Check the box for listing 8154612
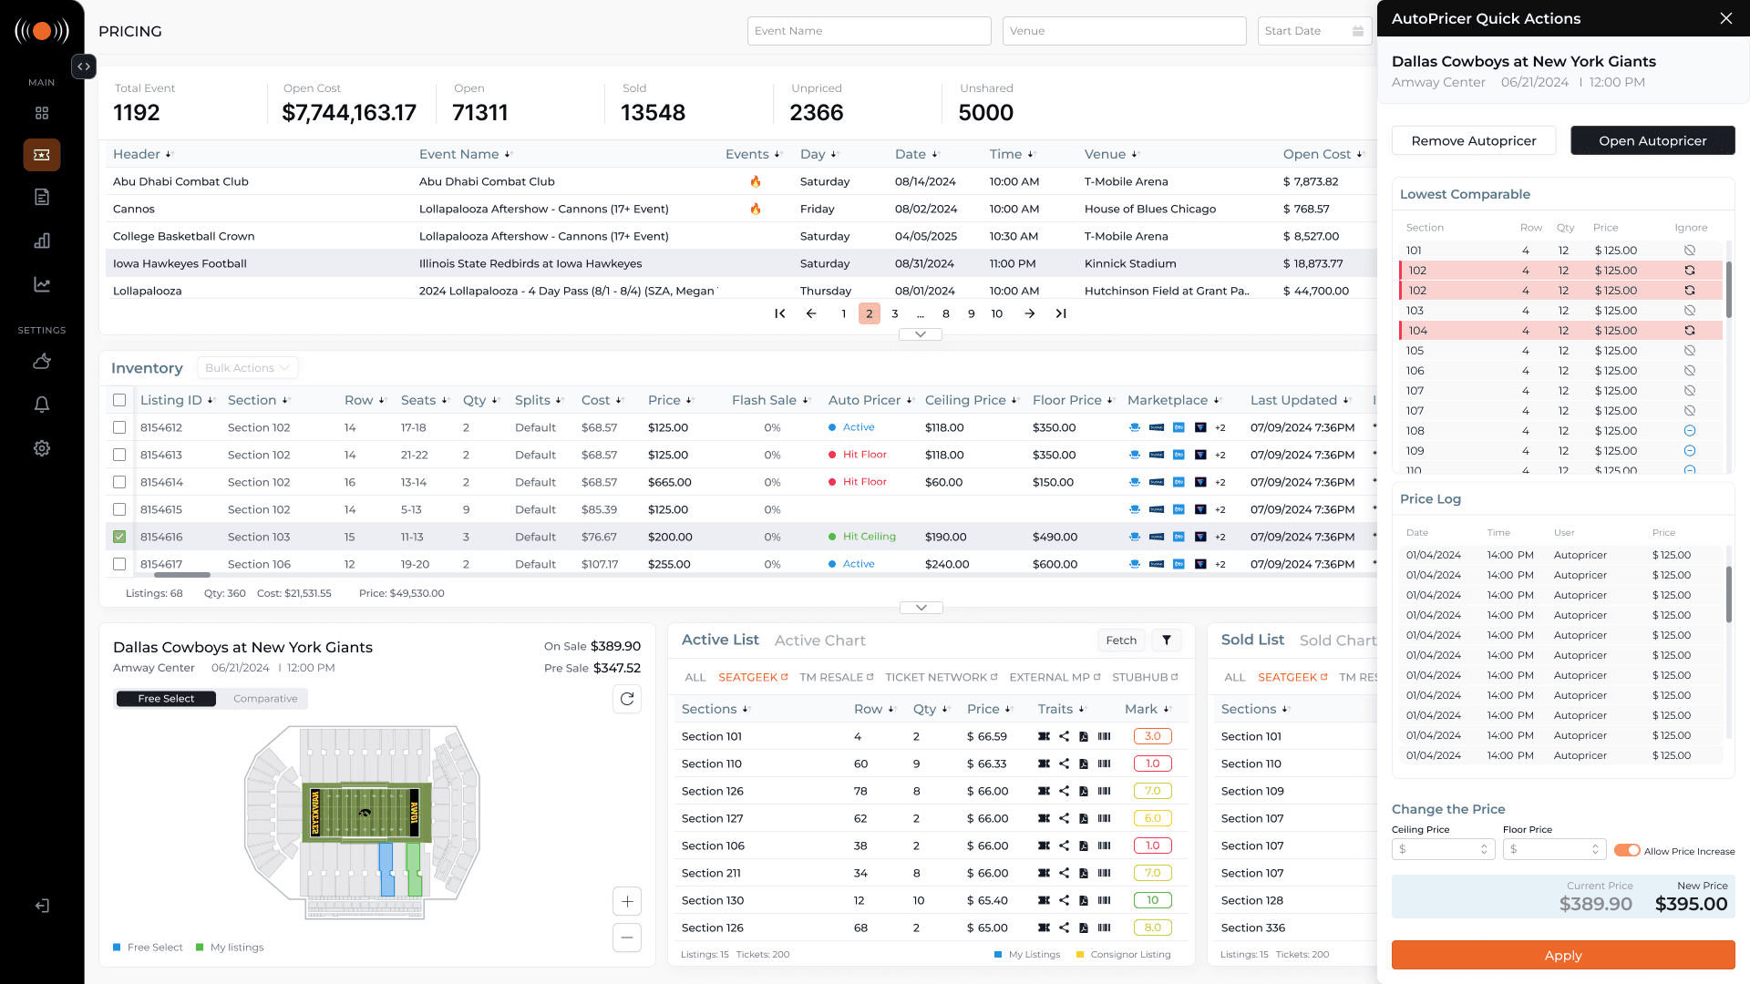This screenshot has height=984, width=1750. [x=119, y=427]
